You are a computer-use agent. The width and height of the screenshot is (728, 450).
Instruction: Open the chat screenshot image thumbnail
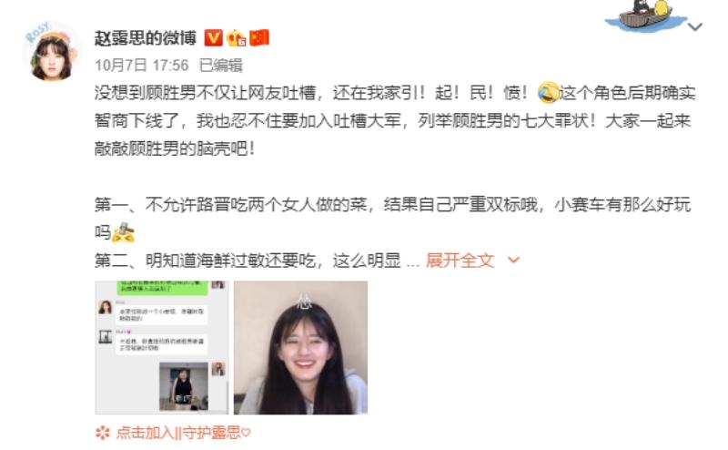point(162,347)
